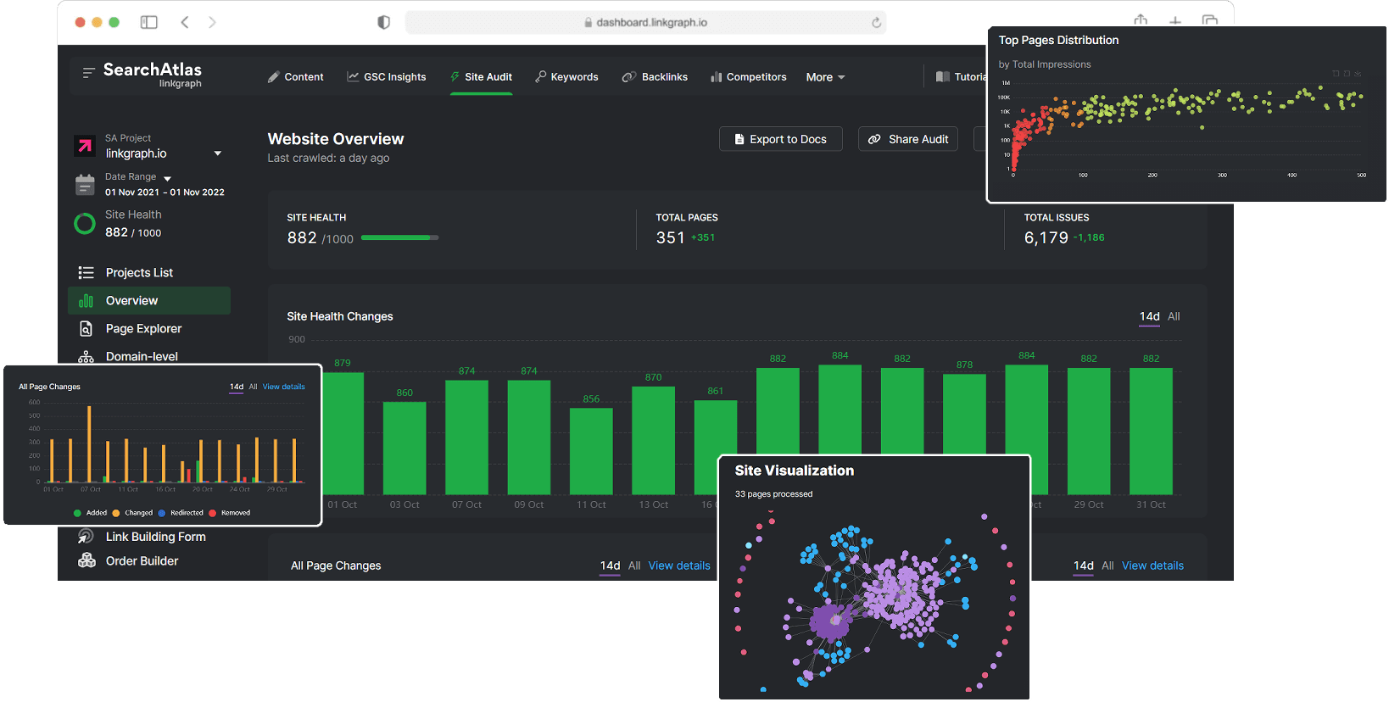Expand the Date Range dropdown arrow
The image size is (1389, 702).
coord(167,178)
